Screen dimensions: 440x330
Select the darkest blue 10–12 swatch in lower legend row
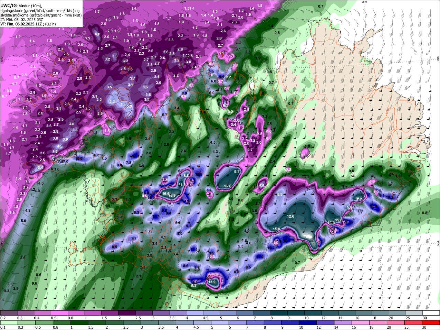tap(308, 323)
